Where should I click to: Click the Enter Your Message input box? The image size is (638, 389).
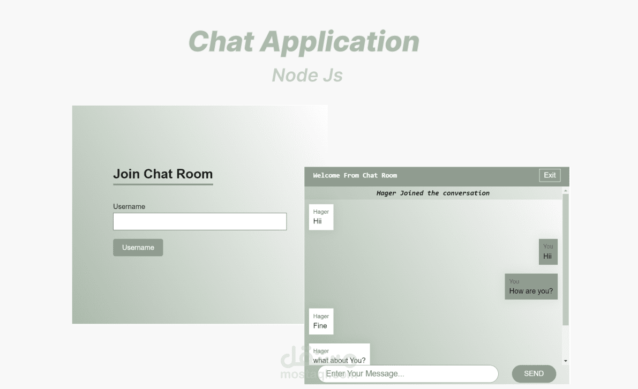(x=409, y=373)
